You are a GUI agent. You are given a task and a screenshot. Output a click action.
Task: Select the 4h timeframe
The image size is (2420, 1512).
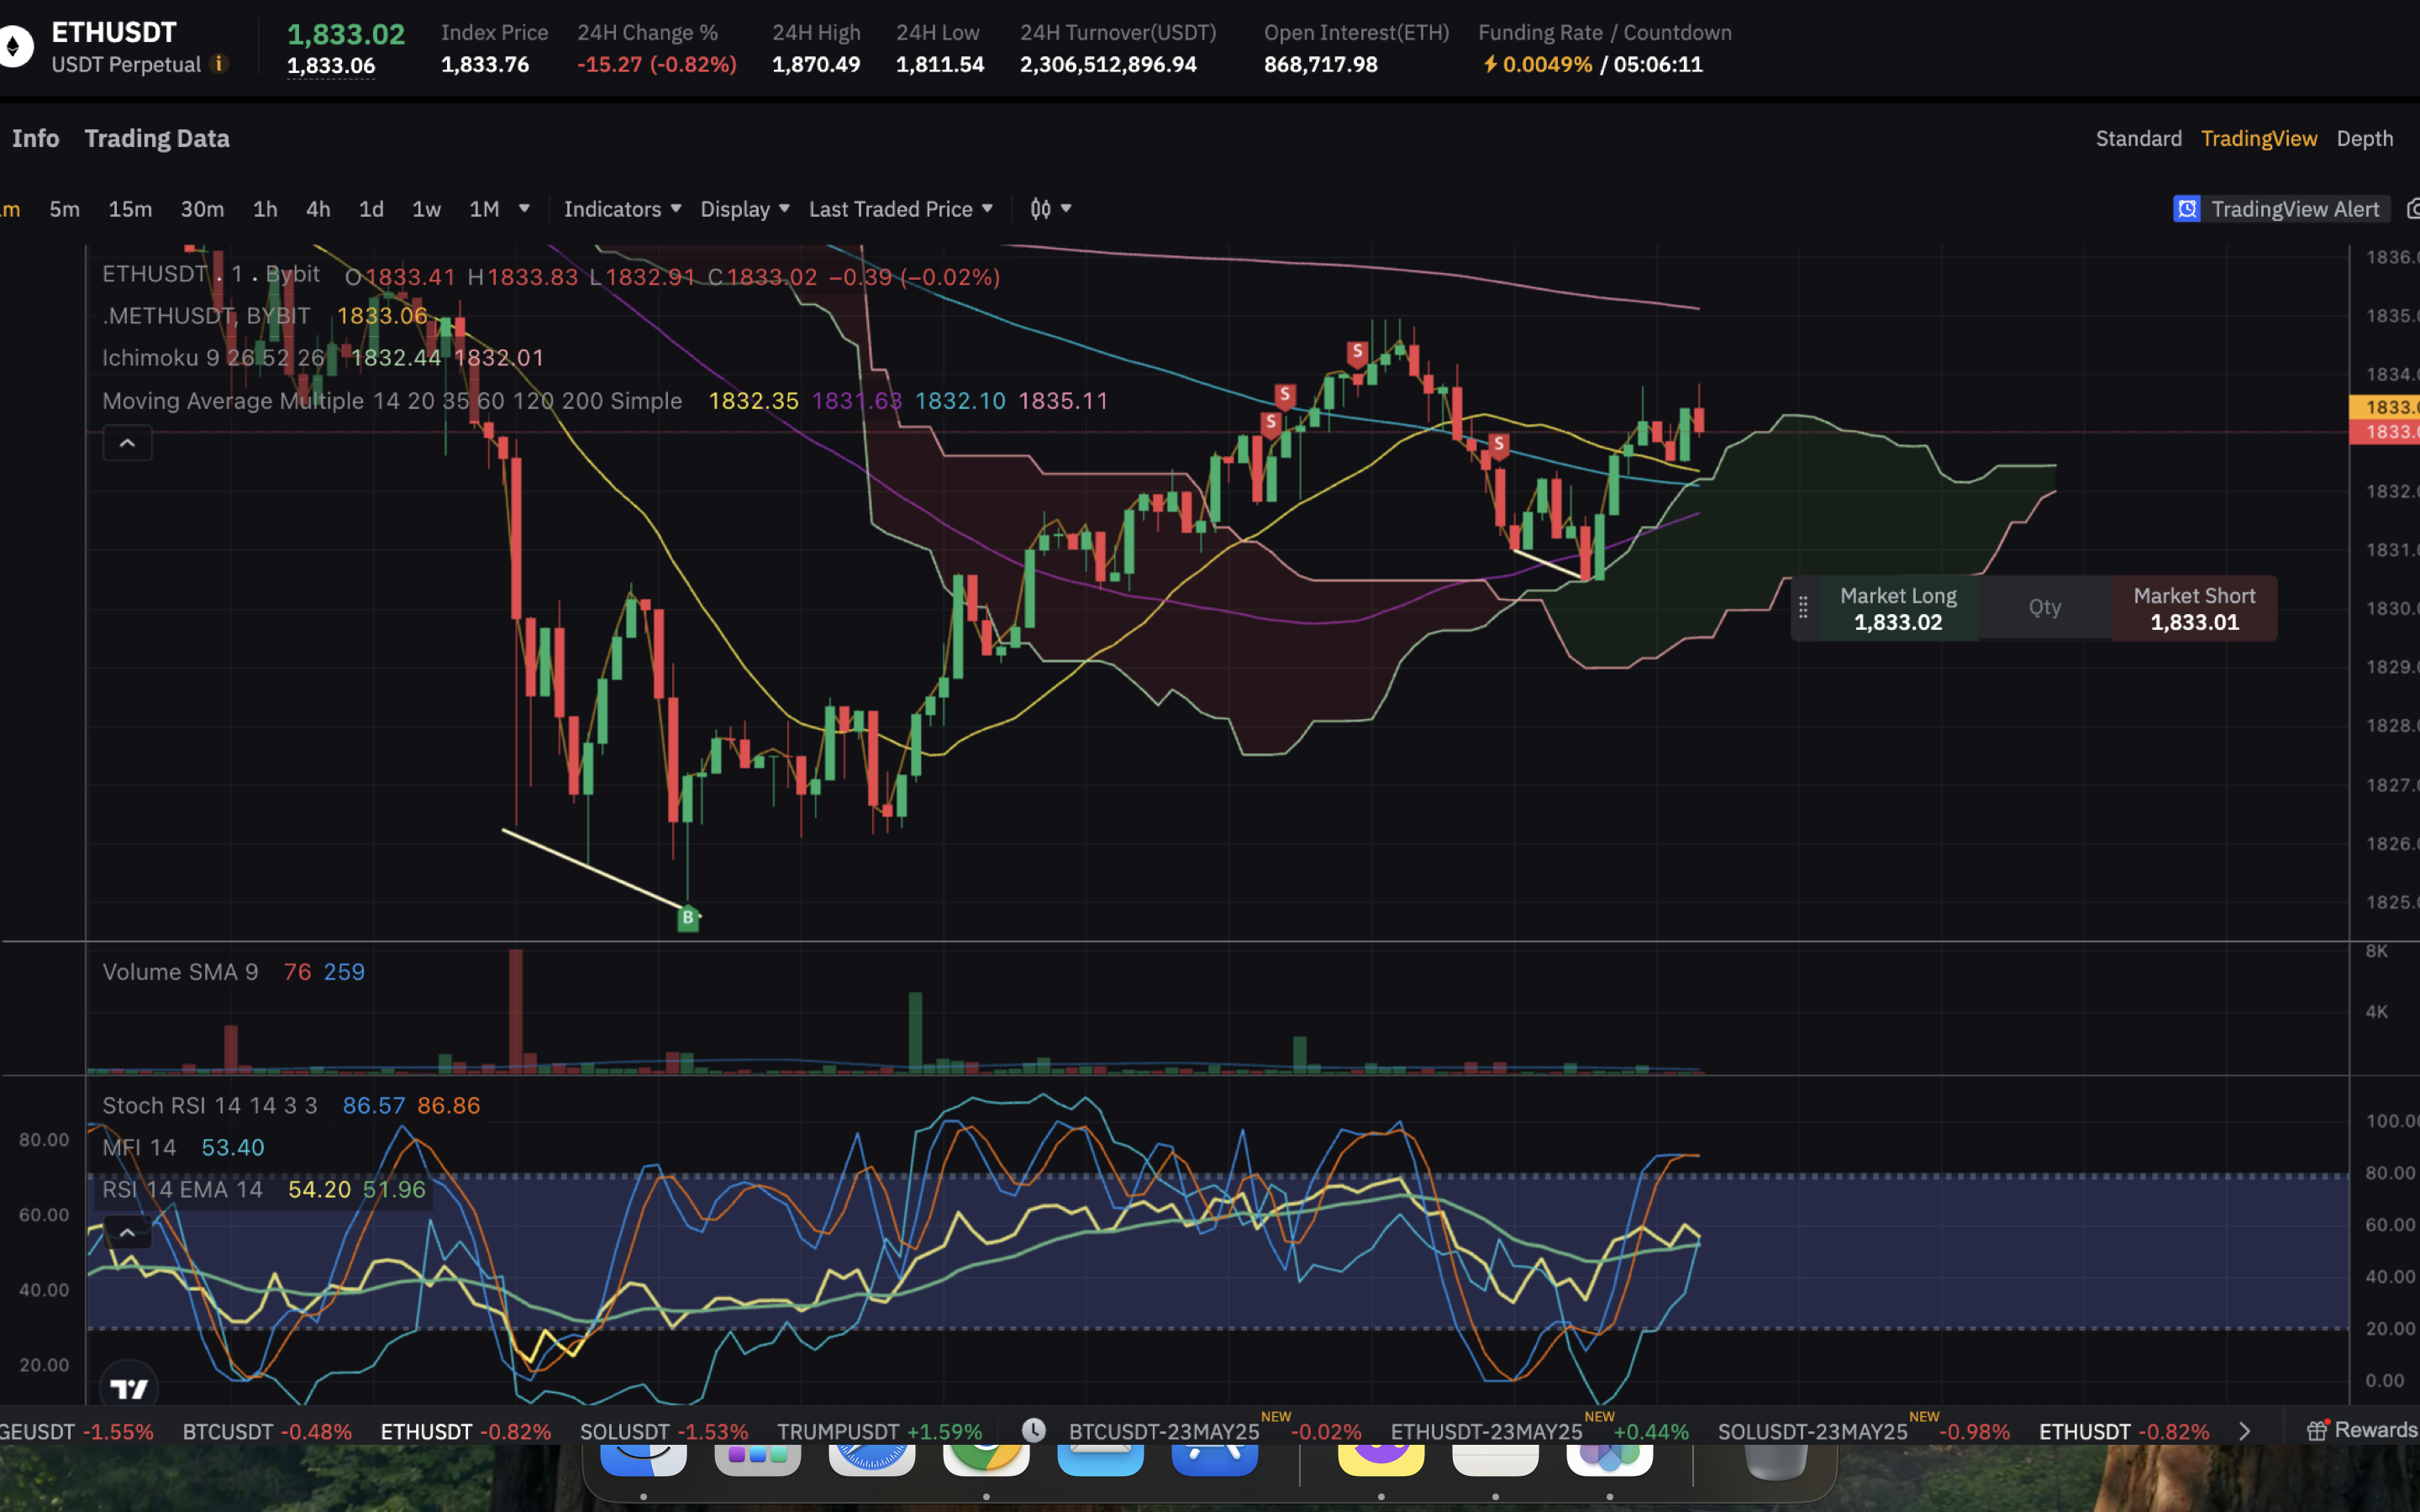tap(318, 208)
